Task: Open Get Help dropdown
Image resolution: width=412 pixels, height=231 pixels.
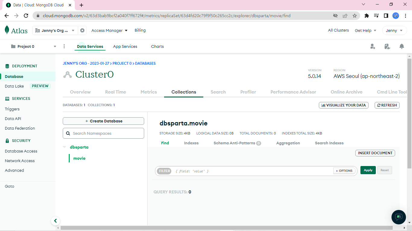Action: pos(366,30)
